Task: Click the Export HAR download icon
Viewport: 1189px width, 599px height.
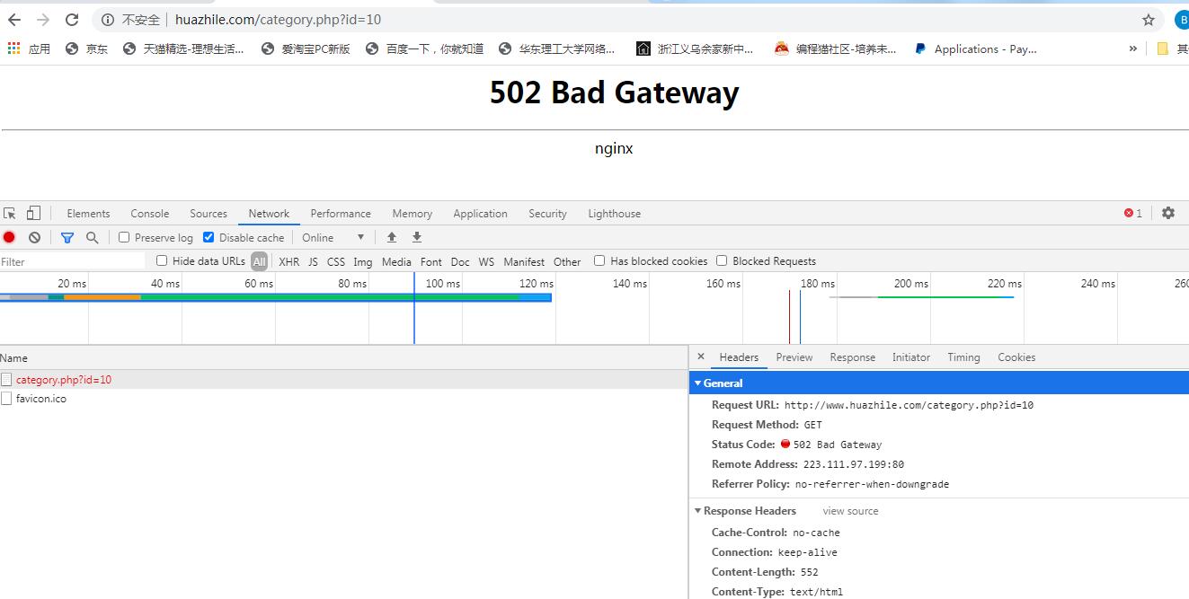Action: [x=417, y=237]
